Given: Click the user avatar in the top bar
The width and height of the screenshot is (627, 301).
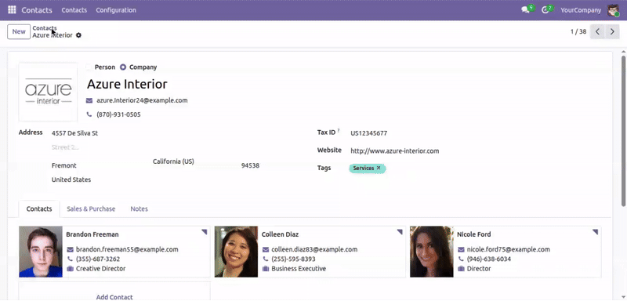Looking at the screenshot, I should coord(614,10).
